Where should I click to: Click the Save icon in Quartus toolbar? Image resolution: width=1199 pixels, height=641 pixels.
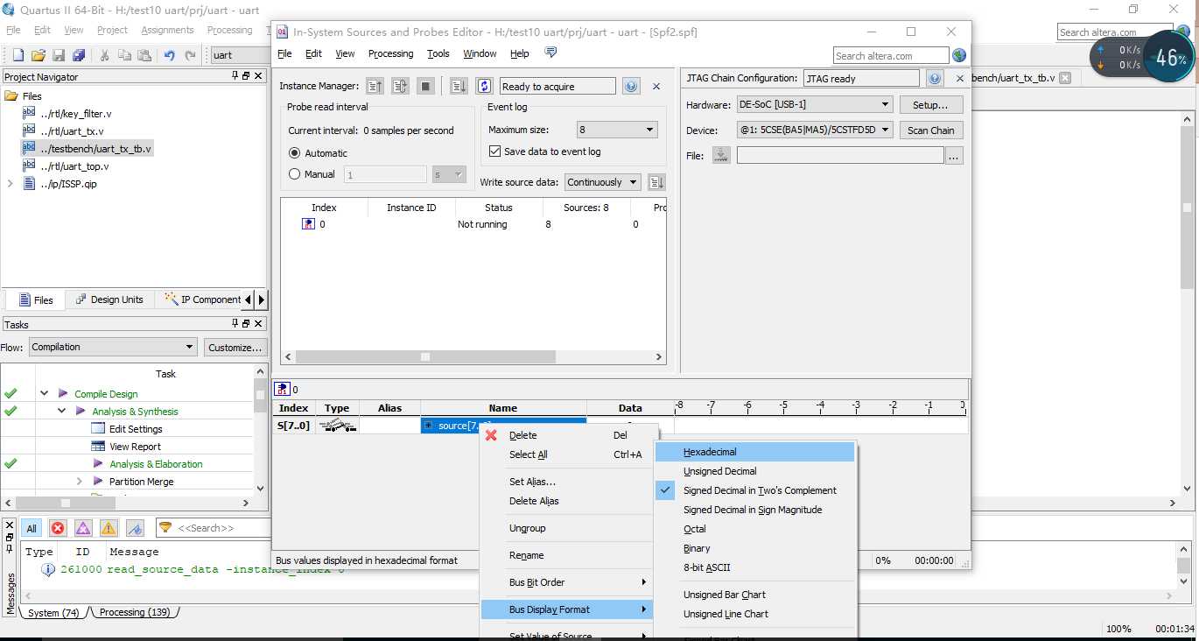tap(59, 55)
